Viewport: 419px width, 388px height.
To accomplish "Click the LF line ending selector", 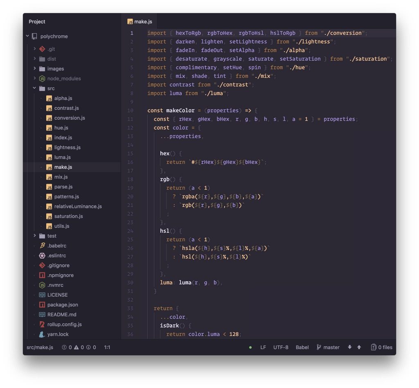I will click(263, 347).
